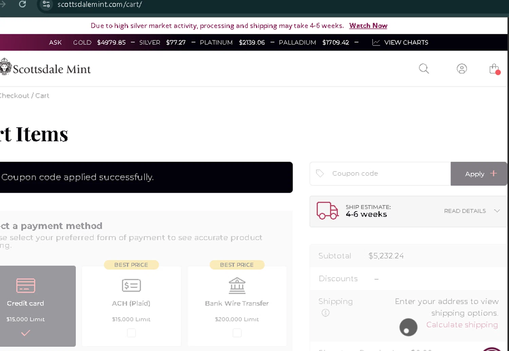The image size is (509, 351).
Task: Click the shipping info icon
Action: [x=325, y=313]
